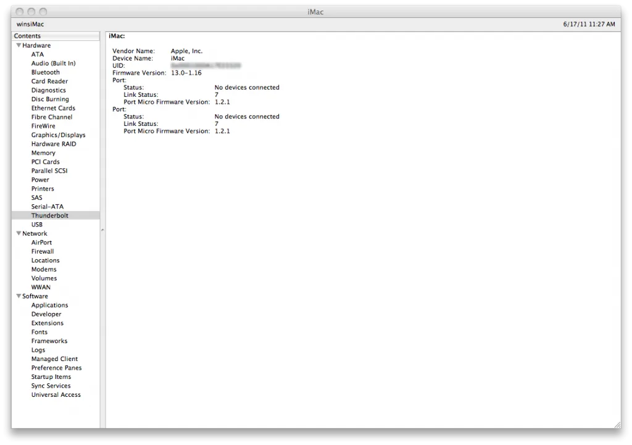
Task: Click the green zoom window button
Action: click(x=43, y=11)
